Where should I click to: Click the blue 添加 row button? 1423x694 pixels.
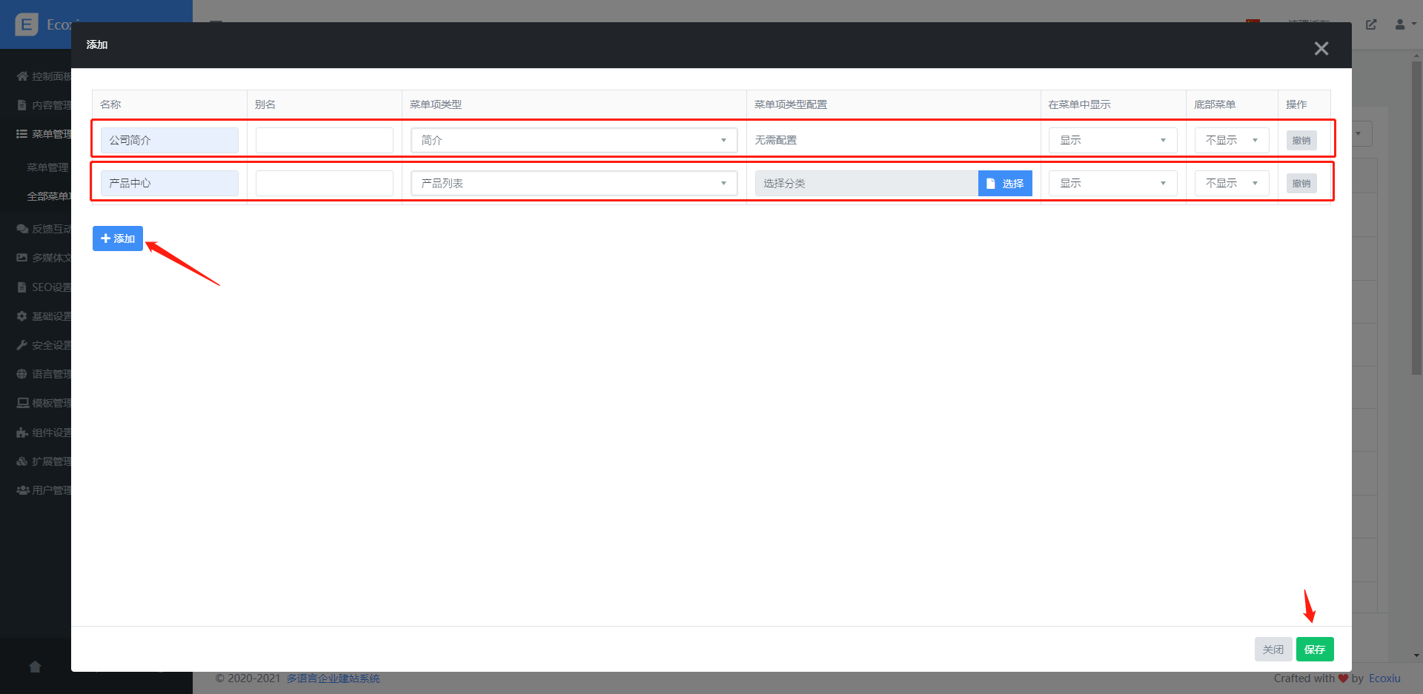118,238
